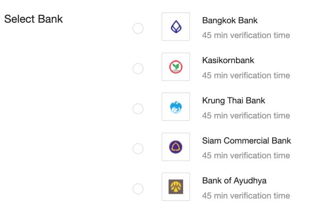Click the Siam Commercial Bank name
The height and width of the screenshot is (220, 316).
[246, 141]
